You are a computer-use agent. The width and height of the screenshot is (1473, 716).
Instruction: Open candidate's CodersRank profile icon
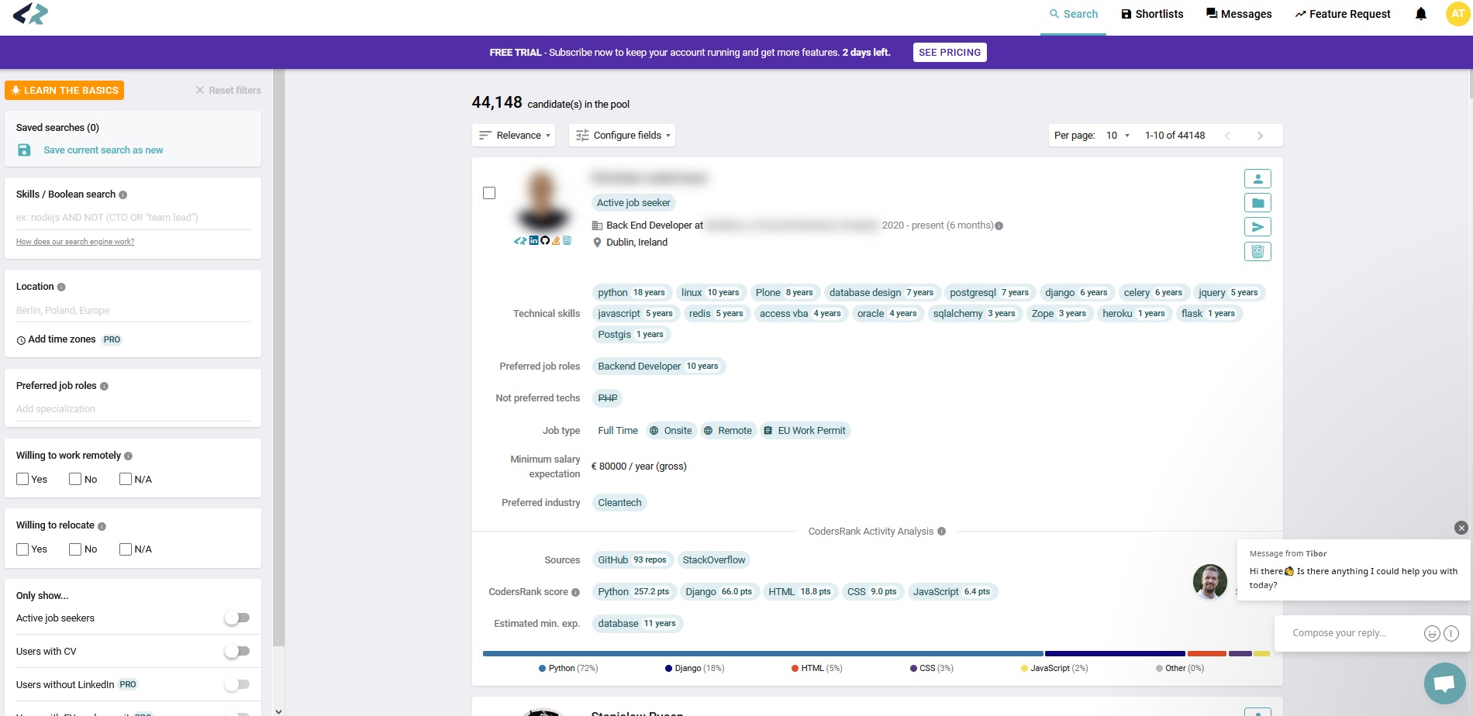520,240
